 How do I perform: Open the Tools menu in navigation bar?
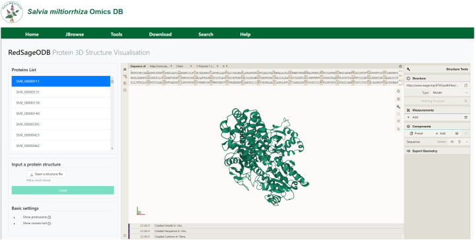point(116,34)
